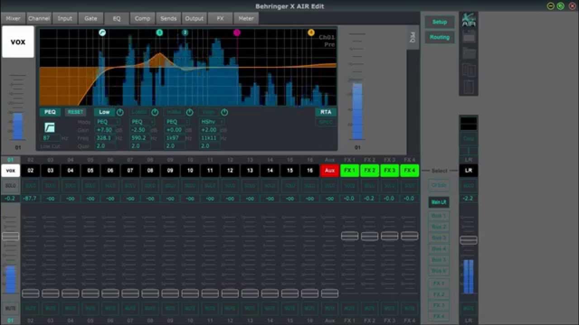Toggle power icon for High band
579x325 pixels.
coord(224,112)
